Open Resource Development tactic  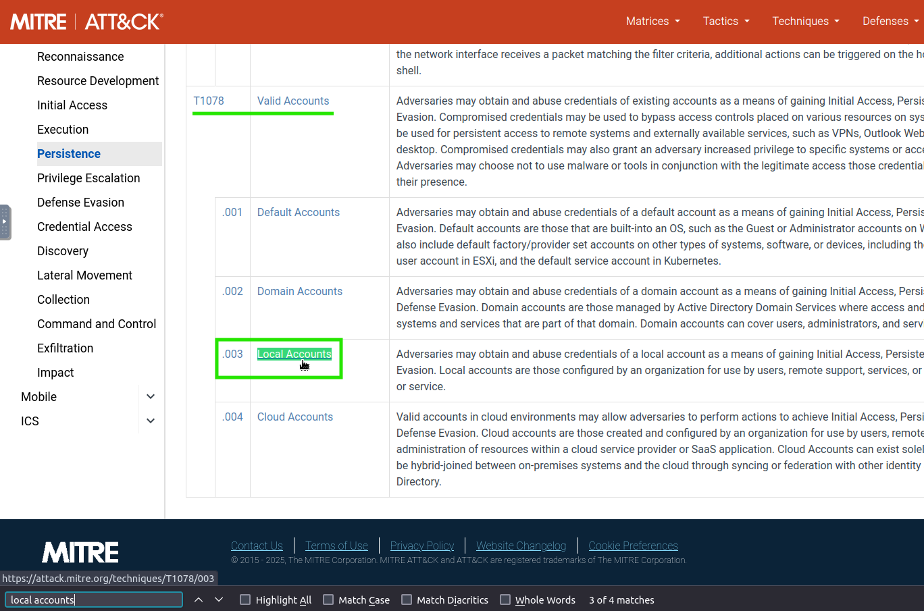pyautogui.click(x=98, y=81)
